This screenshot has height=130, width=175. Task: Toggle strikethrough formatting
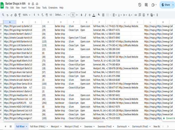click(x=90, y=15)
